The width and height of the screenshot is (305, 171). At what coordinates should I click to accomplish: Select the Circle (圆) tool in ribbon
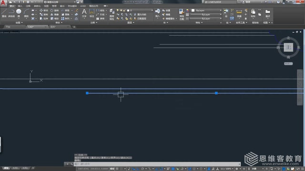point(19,13)
